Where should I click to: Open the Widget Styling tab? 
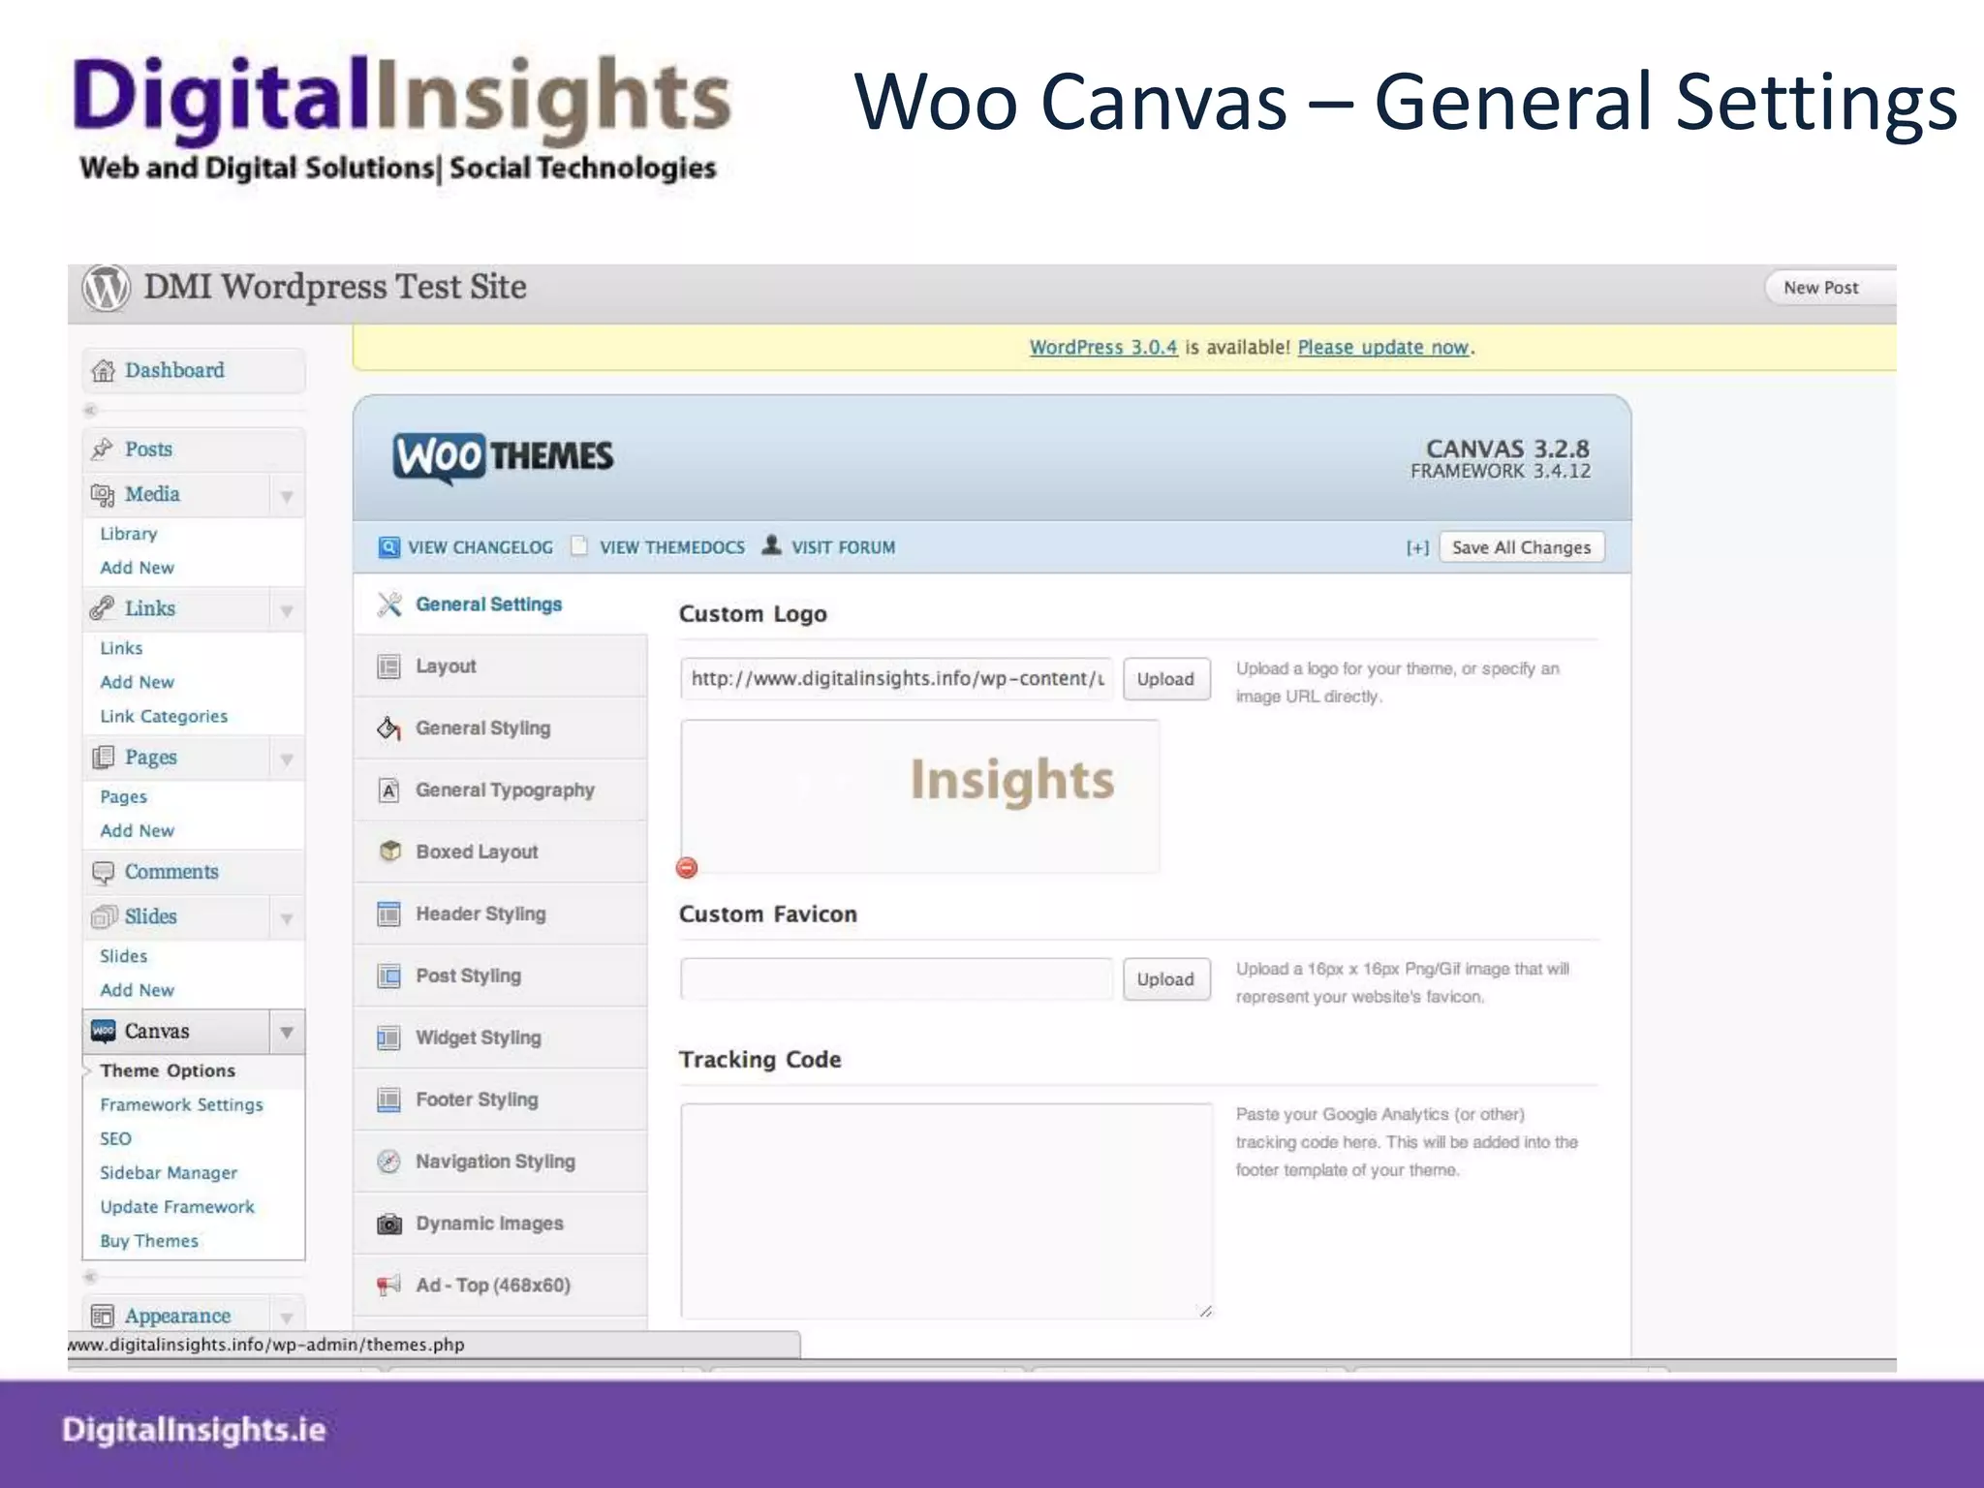pos(501,1038)
